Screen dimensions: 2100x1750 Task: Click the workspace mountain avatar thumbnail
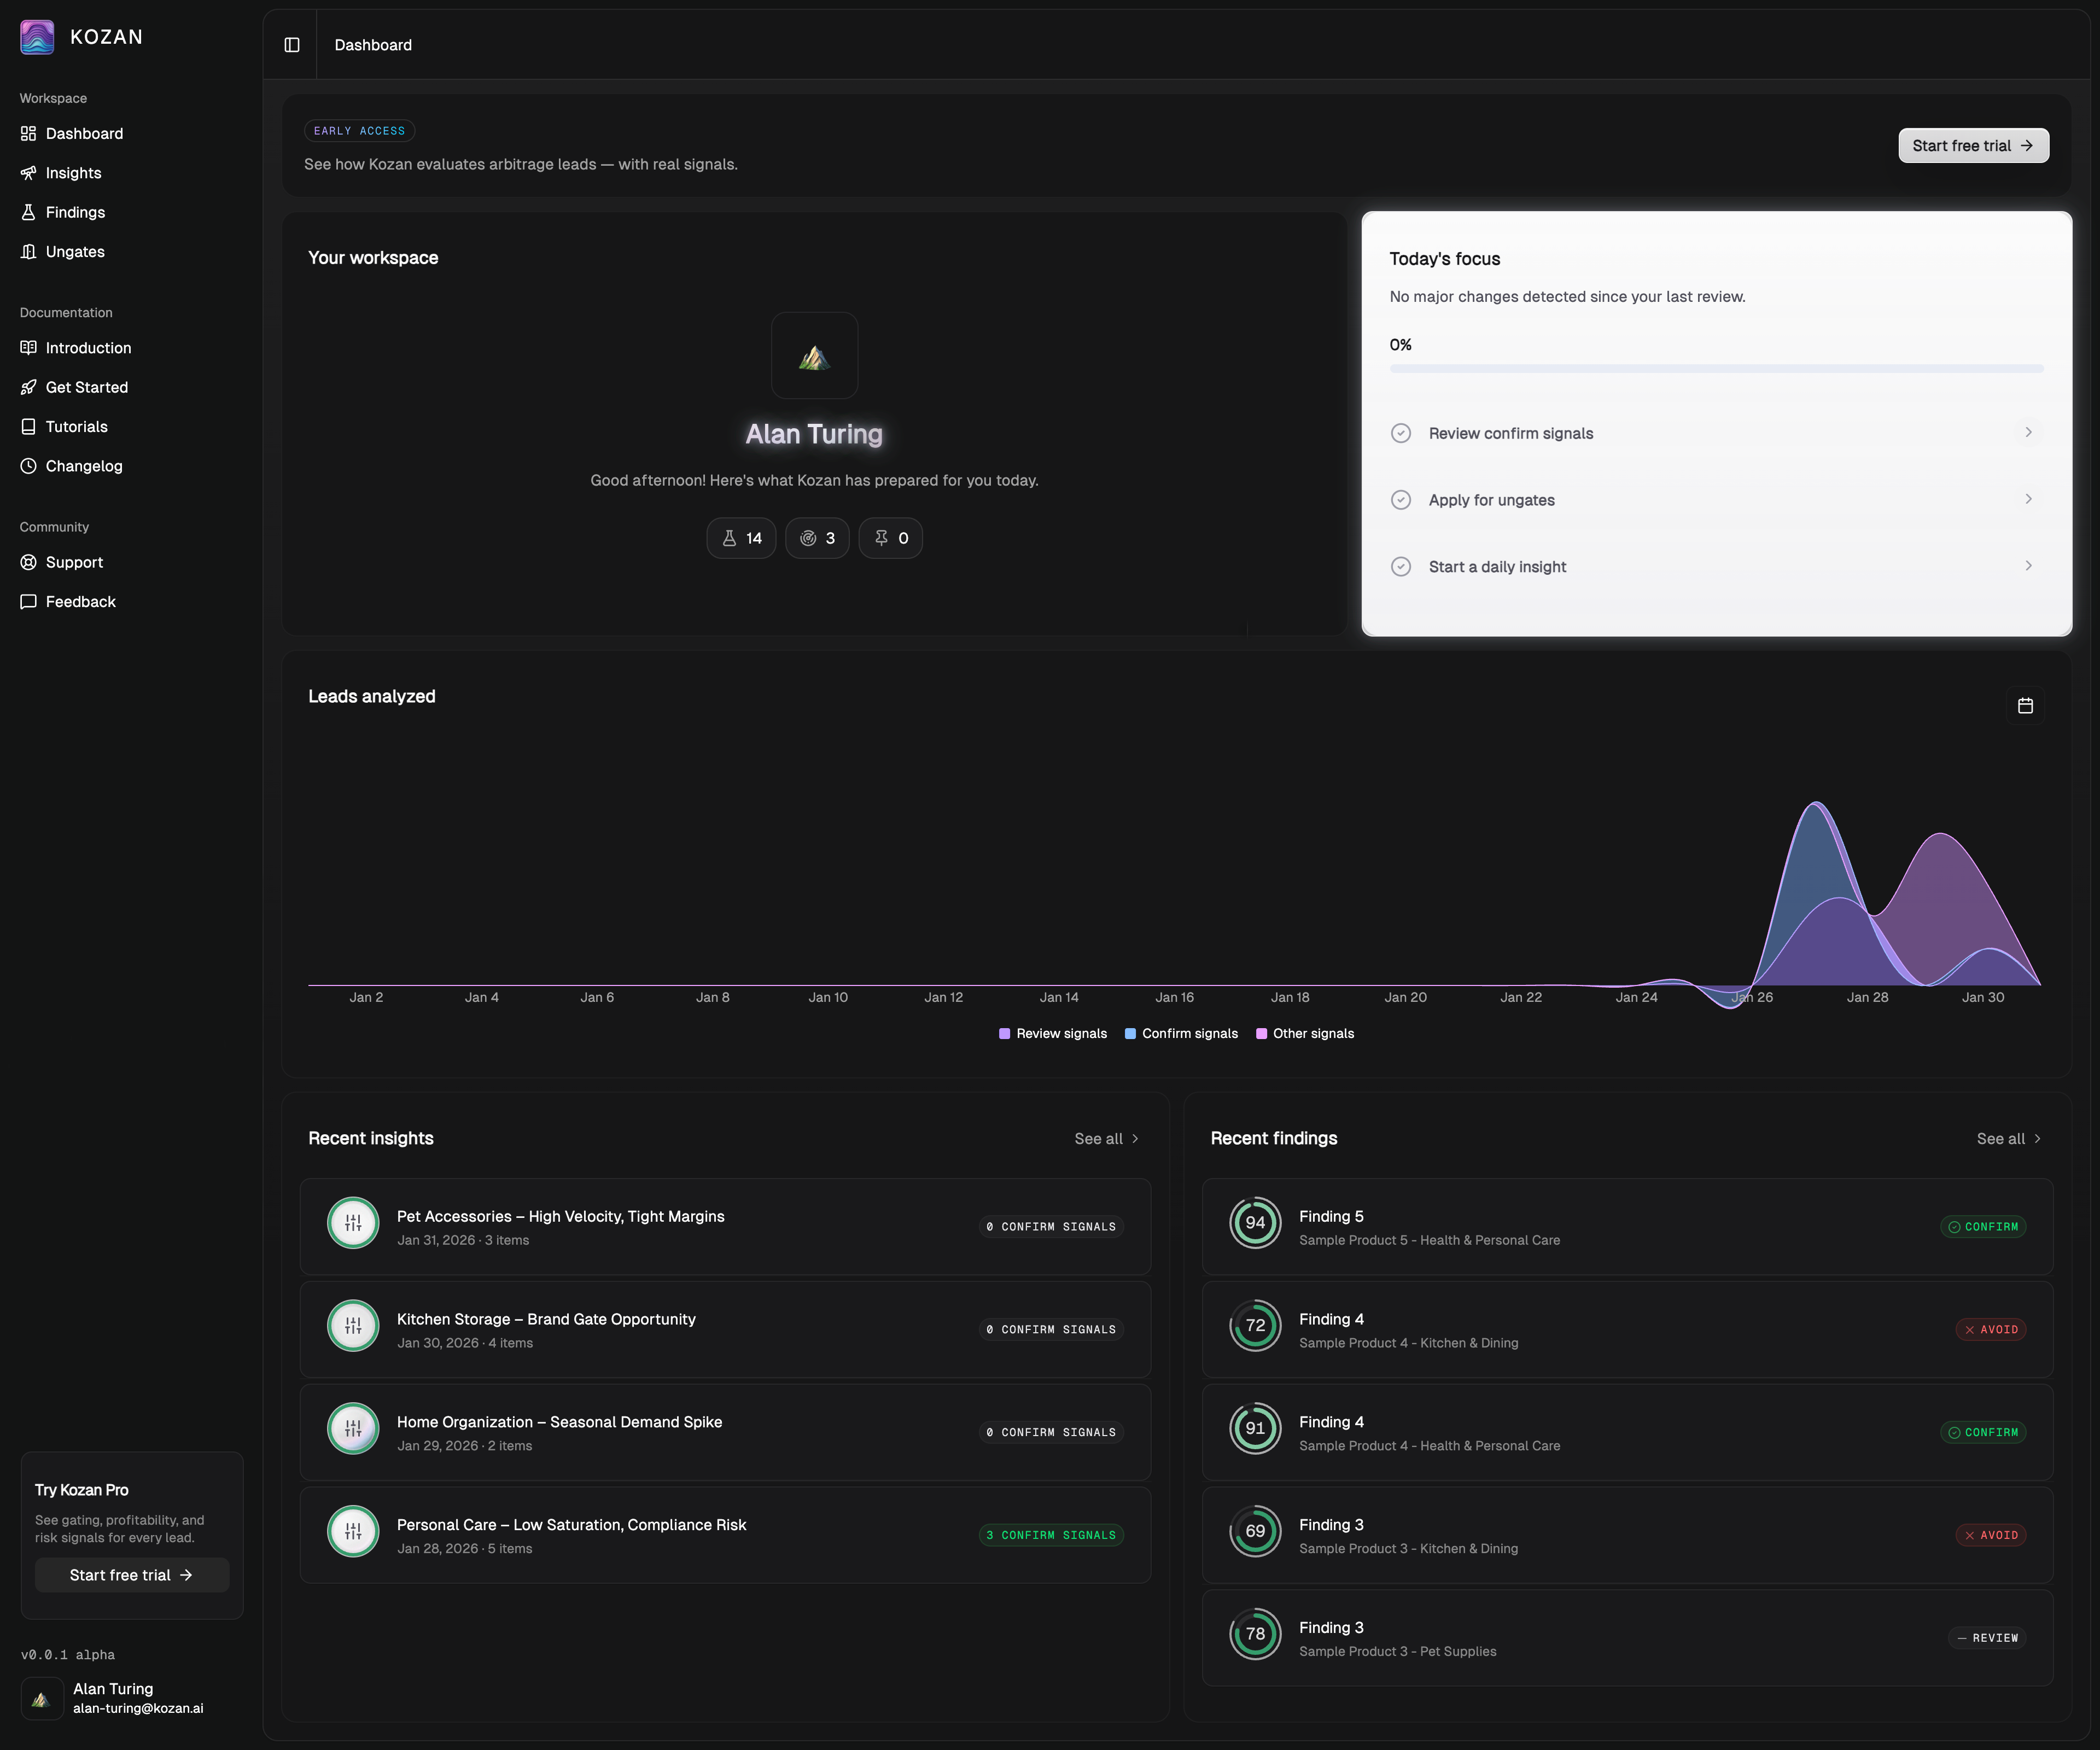(814, 356)
